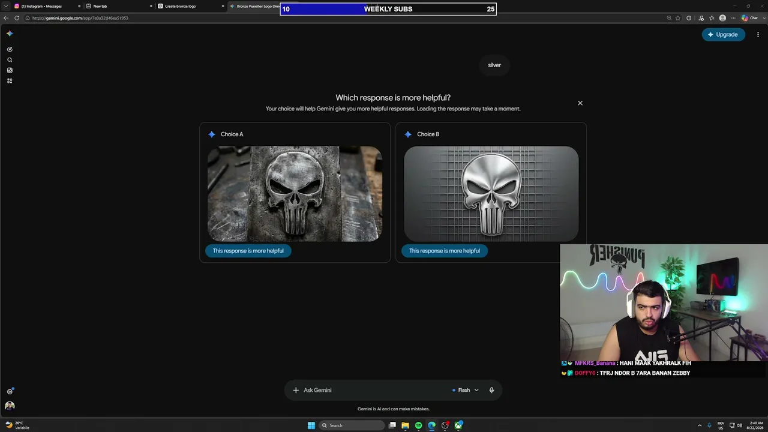Switch to the Create bronze logo tab
Image resolution: width=768 pixels, height=432 pixels.
pos(190,6)
